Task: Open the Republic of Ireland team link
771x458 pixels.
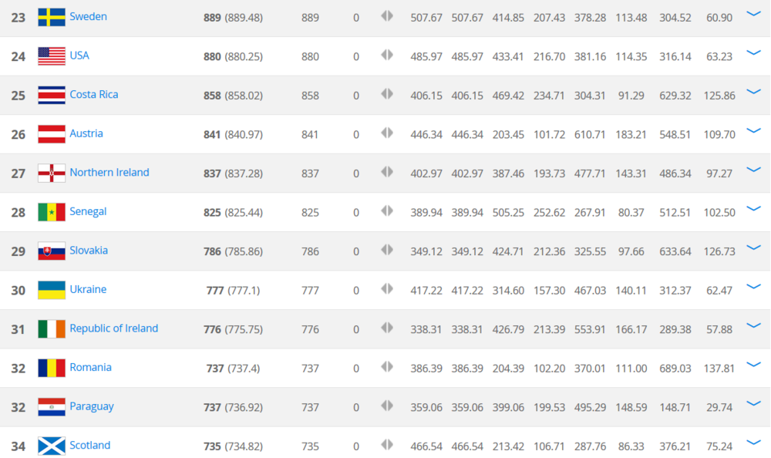Action: pyautogui.click(x=113, y=328)
